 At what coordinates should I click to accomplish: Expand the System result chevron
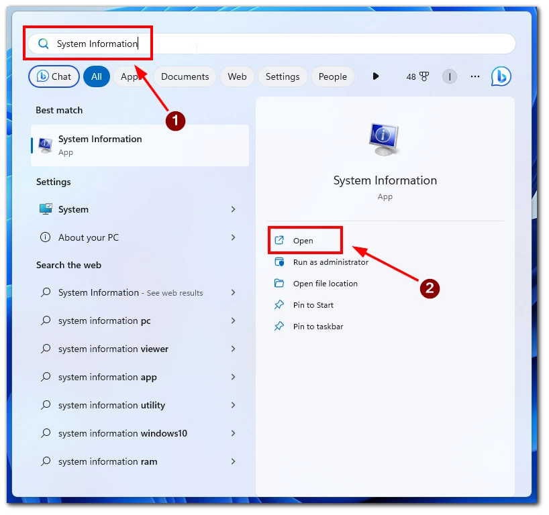(x=233, y=209)
